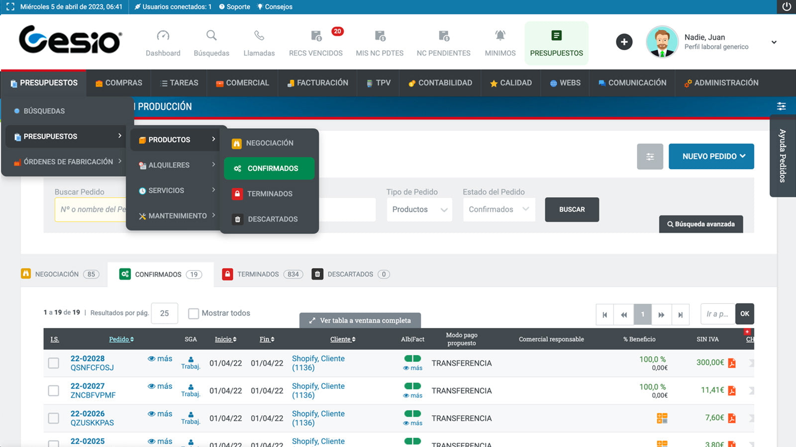This screenshot has width=796, height=447.
Task: Tick checkbox for order 22-02028
Action: click(x=54, y=363)
